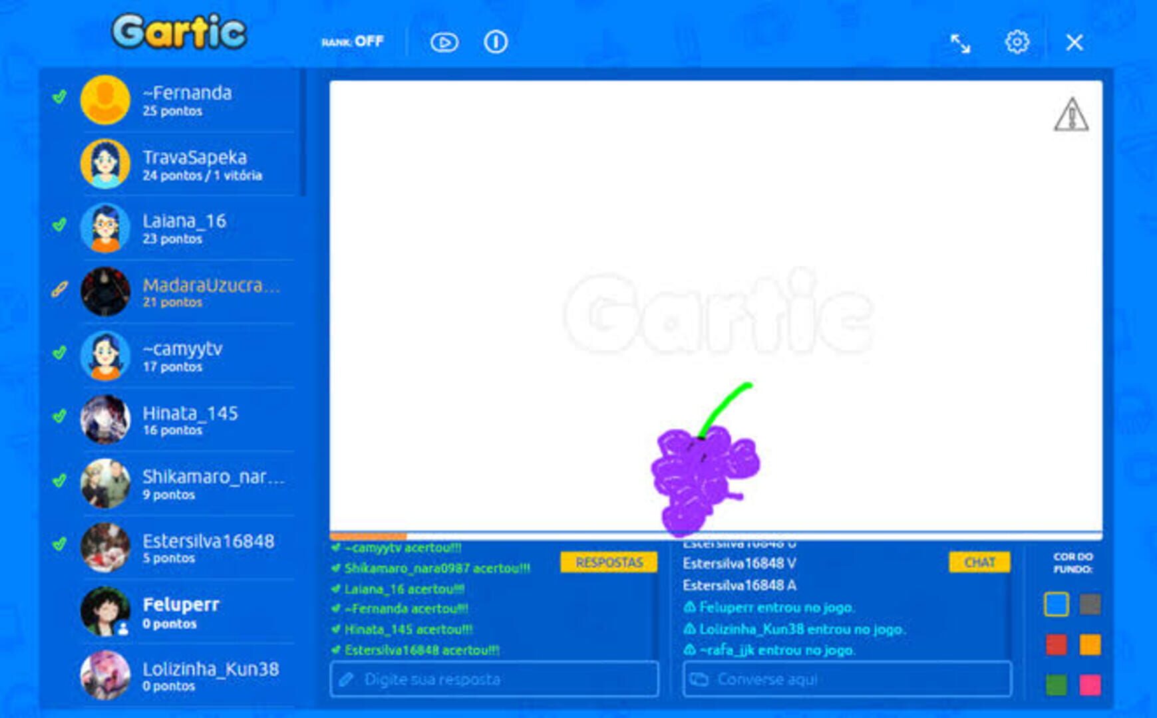Click MadaraUzucra player avatar
The width and height of the screenshot is (1157, 718).
(105, 291)
